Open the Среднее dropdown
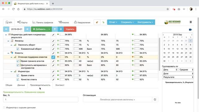This screenshot has width=199, height=112. click(186, 70)
